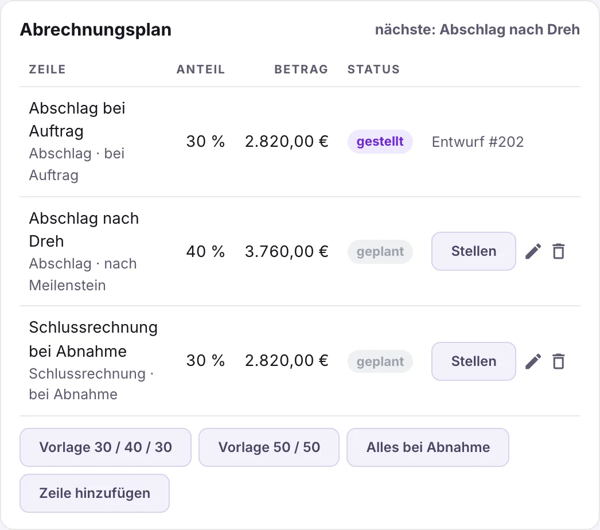
Task: Choose Alles bei Abnahme template
Action: point(428,447)
